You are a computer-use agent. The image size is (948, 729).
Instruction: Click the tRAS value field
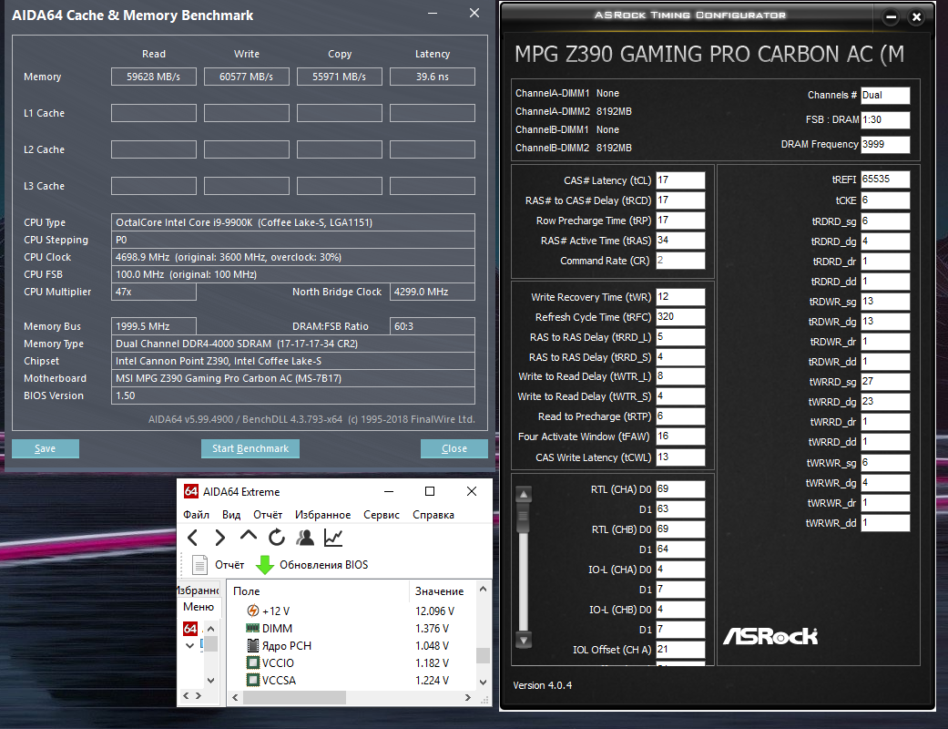[680, 241]
